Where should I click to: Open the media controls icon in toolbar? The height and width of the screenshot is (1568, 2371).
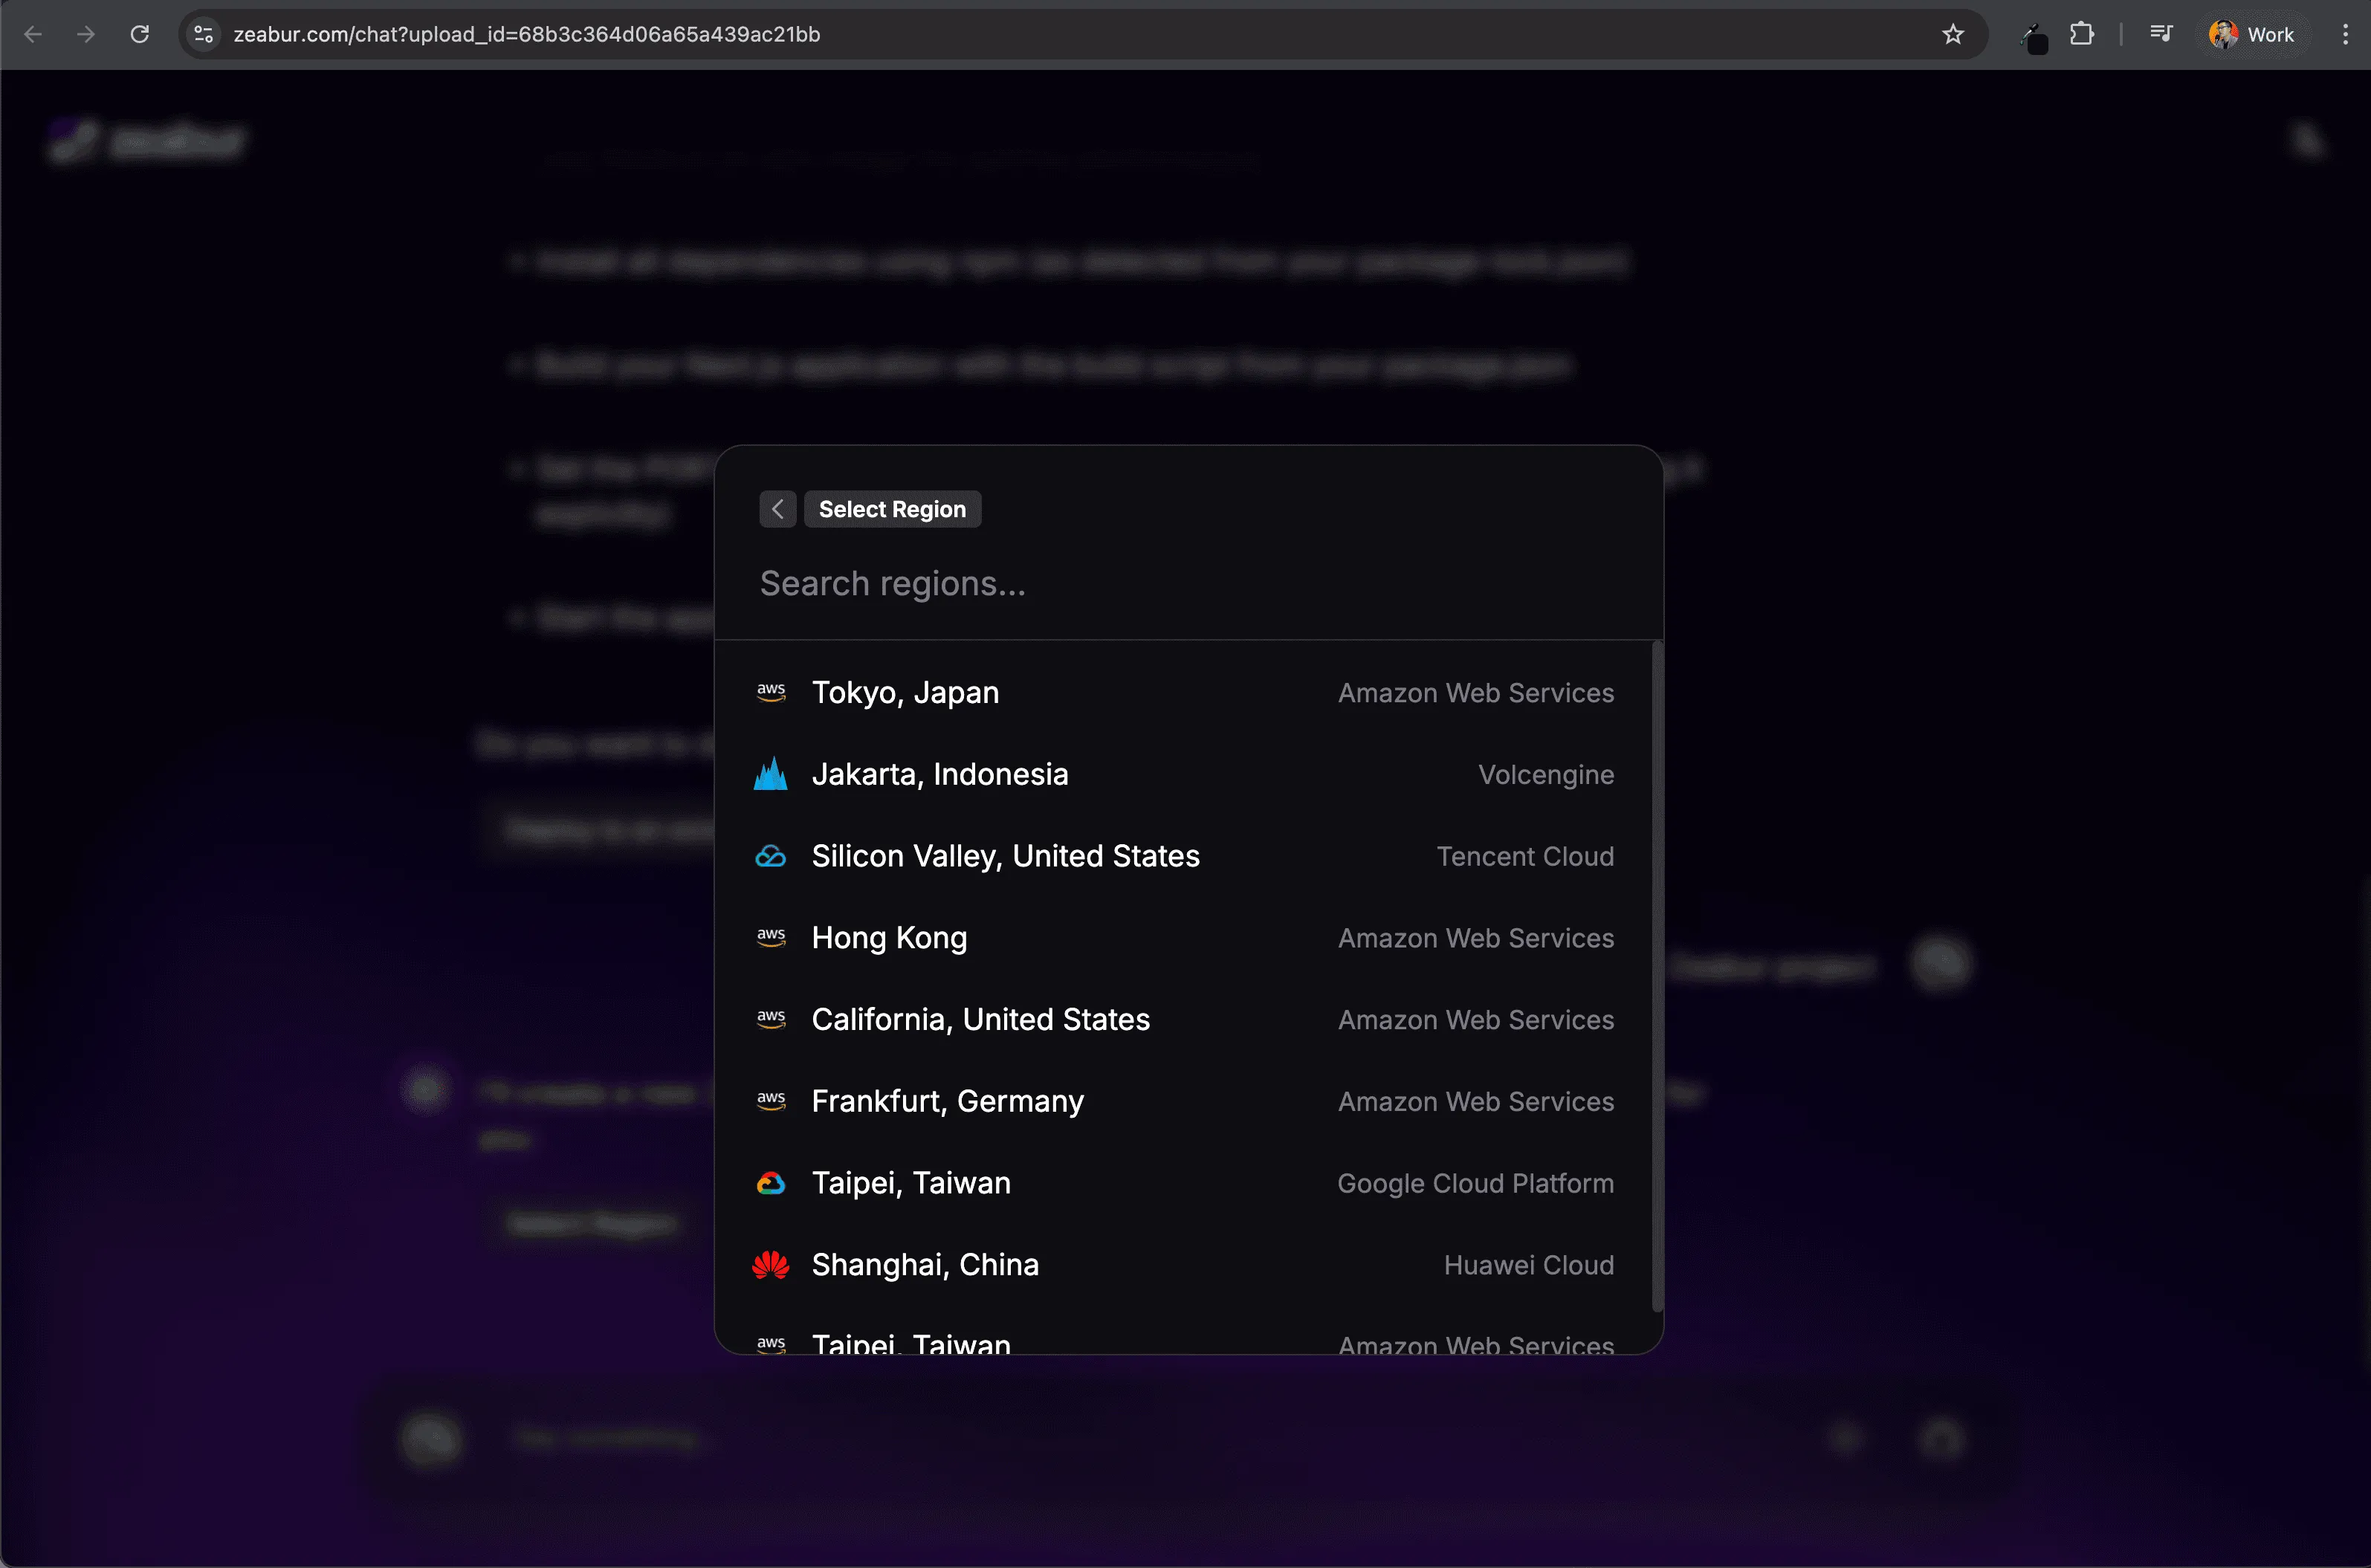coord(2161,34)
